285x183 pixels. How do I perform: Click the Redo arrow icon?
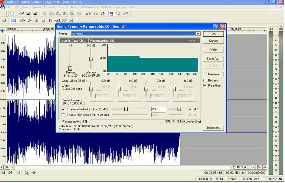point(96,14)
